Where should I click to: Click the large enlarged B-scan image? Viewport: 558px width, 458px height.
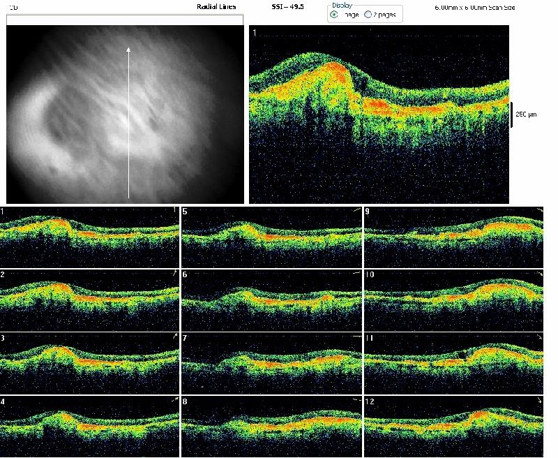click(379, 115)
